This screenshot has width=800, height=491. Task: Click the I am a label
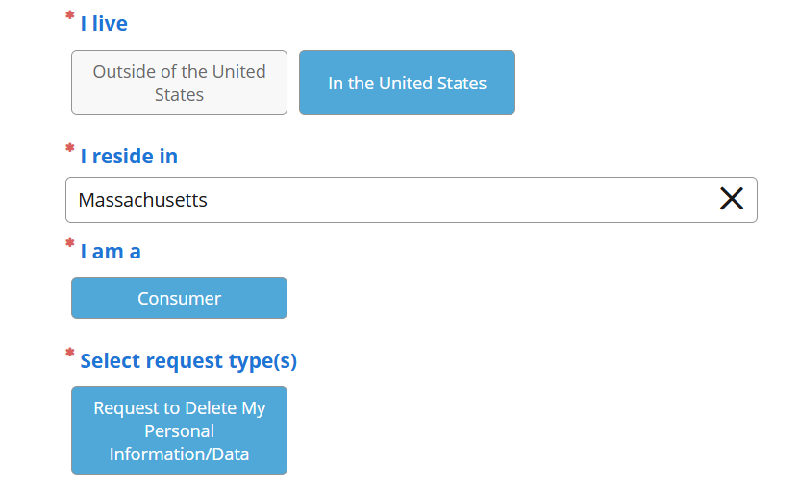[x=111, y=251]
